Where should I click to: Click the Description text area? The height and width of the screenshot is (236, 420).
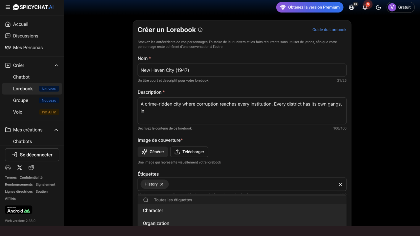pos(242,111)
